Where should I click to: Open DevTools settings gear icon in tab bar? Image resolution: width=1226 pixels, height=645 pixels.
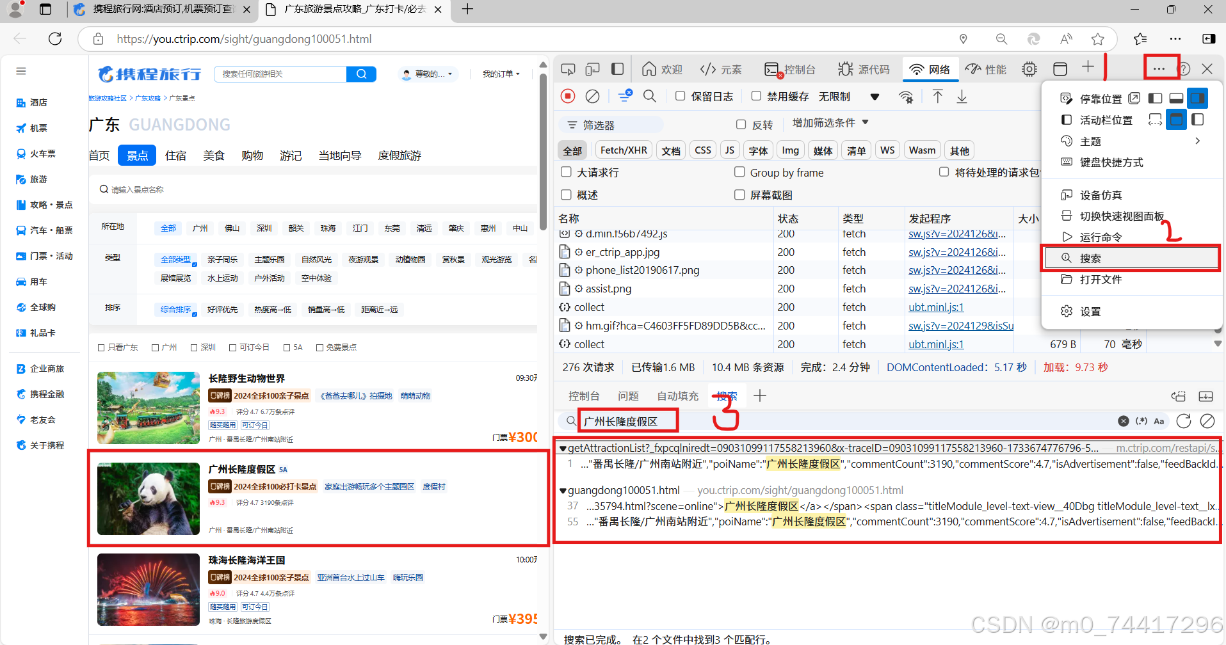[1029, 69]
